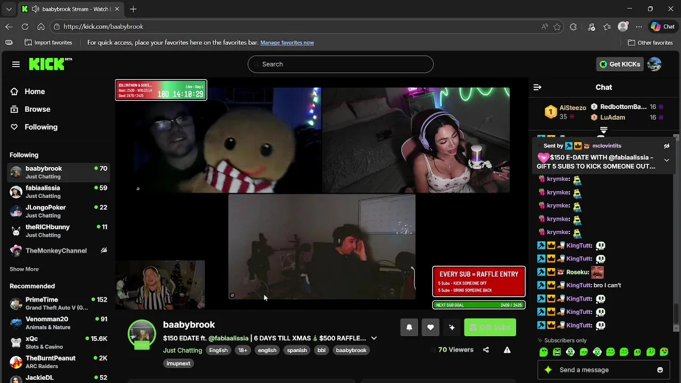Click KingTutt 'bro I can't' message username

(579, 286)
